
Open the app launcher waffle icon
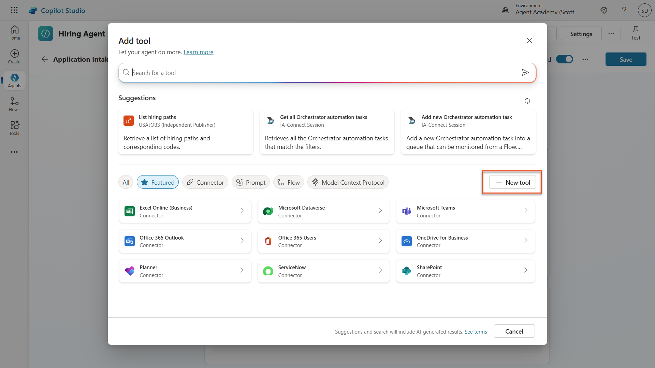14,10
